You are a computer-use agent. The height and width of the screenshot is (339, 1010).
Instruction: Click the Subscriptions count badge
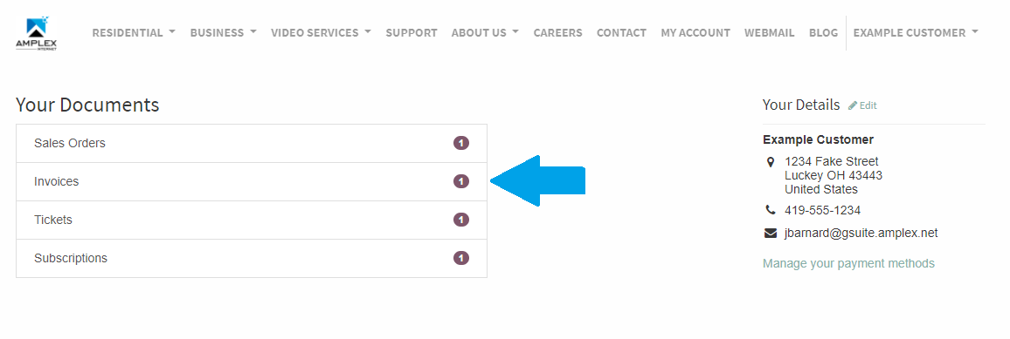pyautogui.click(x=461, y=258)
